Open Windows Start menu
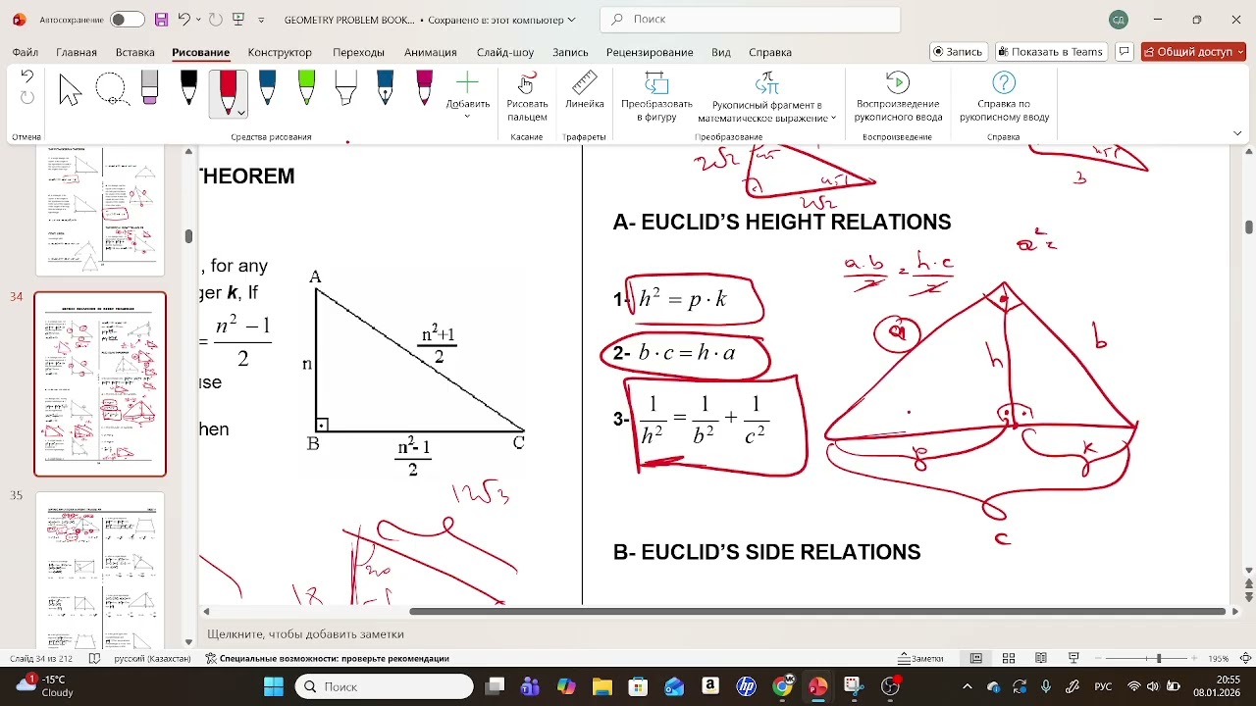This screenshot has width=1256, height=706. [x=273, y=686]
